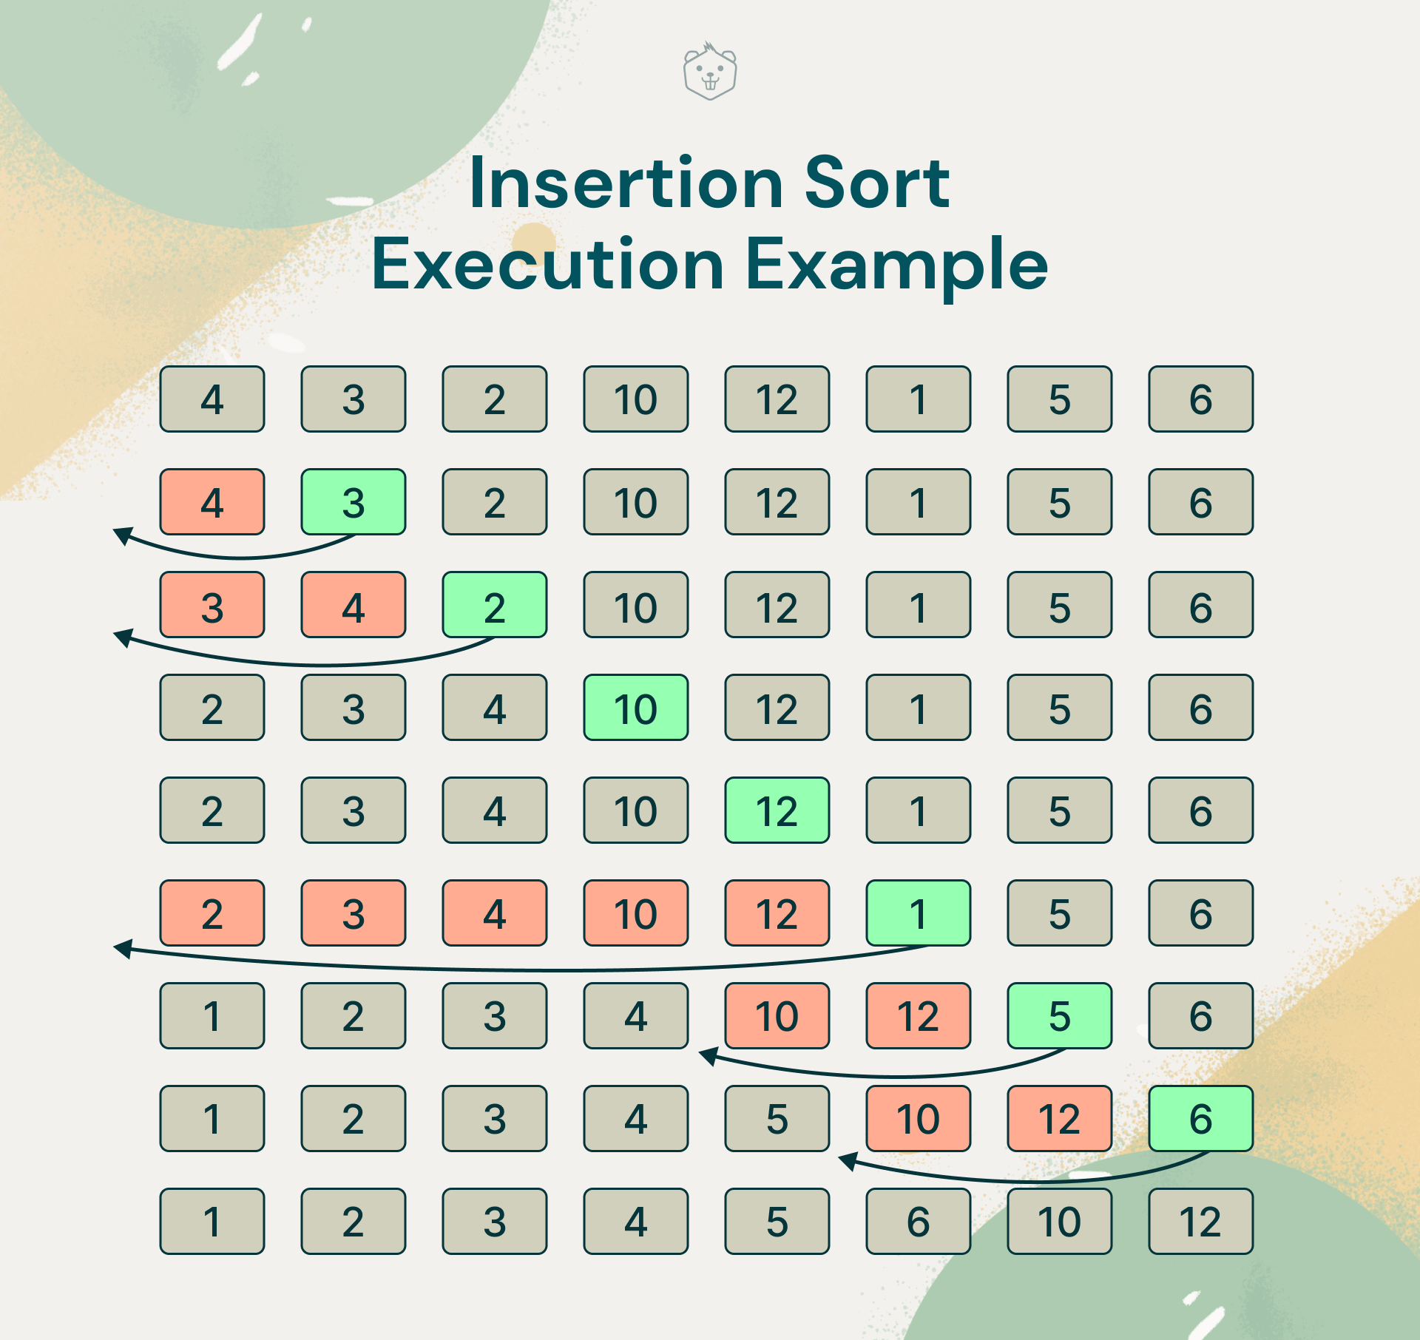Viewport: 1420px width, 1340px height.
Task: Click the orange 4 left of green 3
Action: tap(212, 502)
